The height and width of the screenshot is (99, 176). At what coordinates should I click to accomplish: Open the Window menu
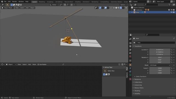(21, 2)
